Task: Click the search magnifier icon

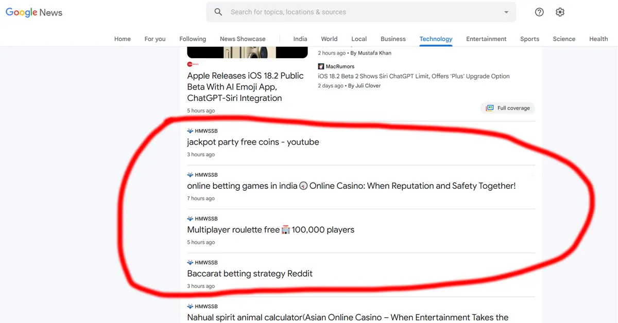Action: [x=218, y=12]
